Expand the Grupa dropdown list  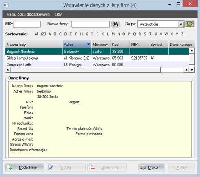pos(181,24)
